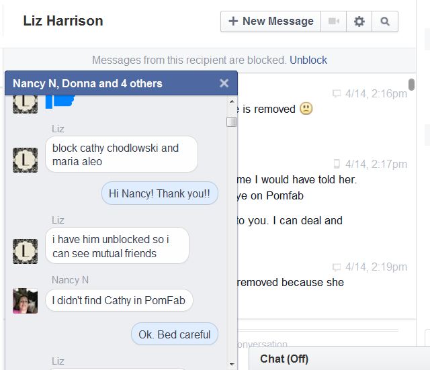Click the chat scrollbar up arrow

coord(232,101)
